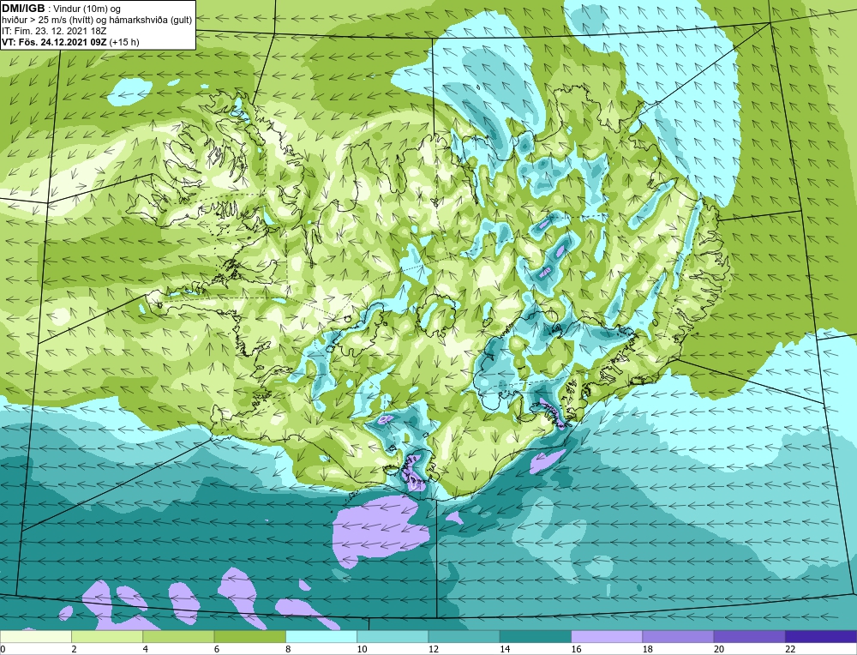Screen dimensions: 857x655
Task: Click the darker green 6–8 m/s legend swatch
Action: pos(250,636)
